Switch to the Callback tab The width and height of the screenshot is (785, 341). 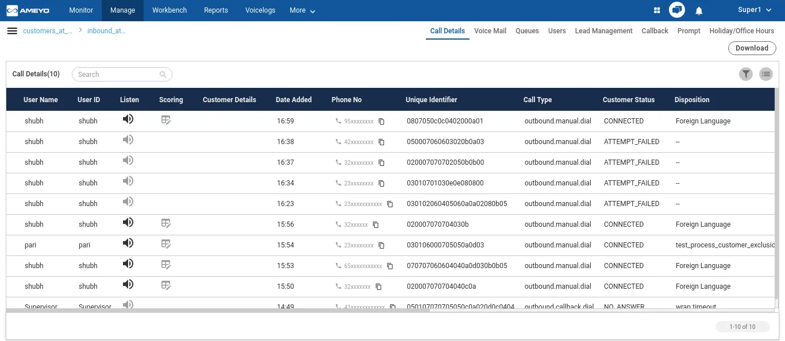[x=655, y=31]
